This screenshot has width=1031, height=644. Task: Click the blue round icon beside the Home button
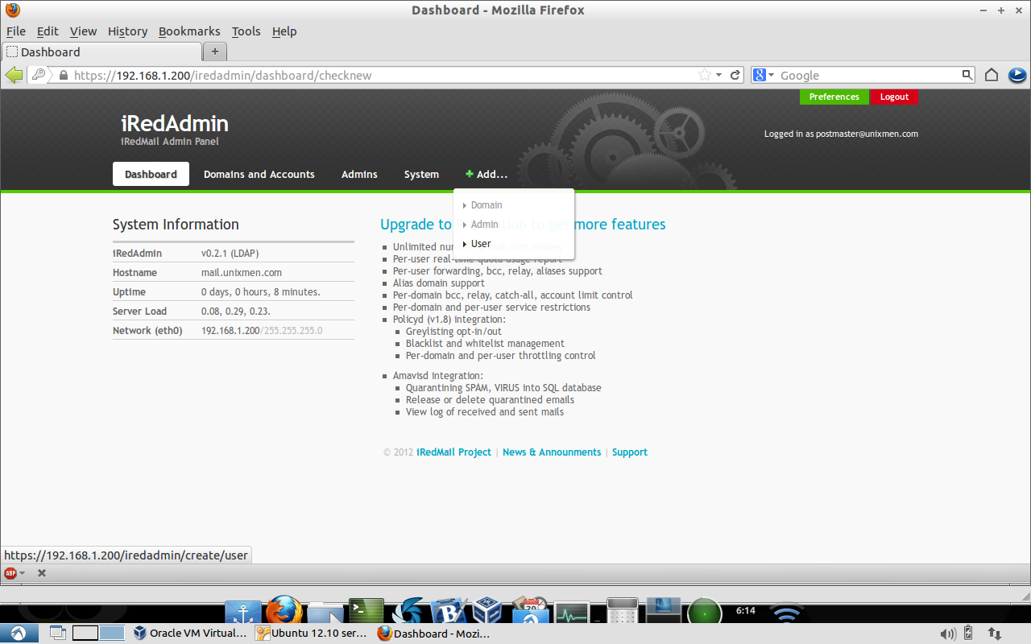click(1017, 75)
